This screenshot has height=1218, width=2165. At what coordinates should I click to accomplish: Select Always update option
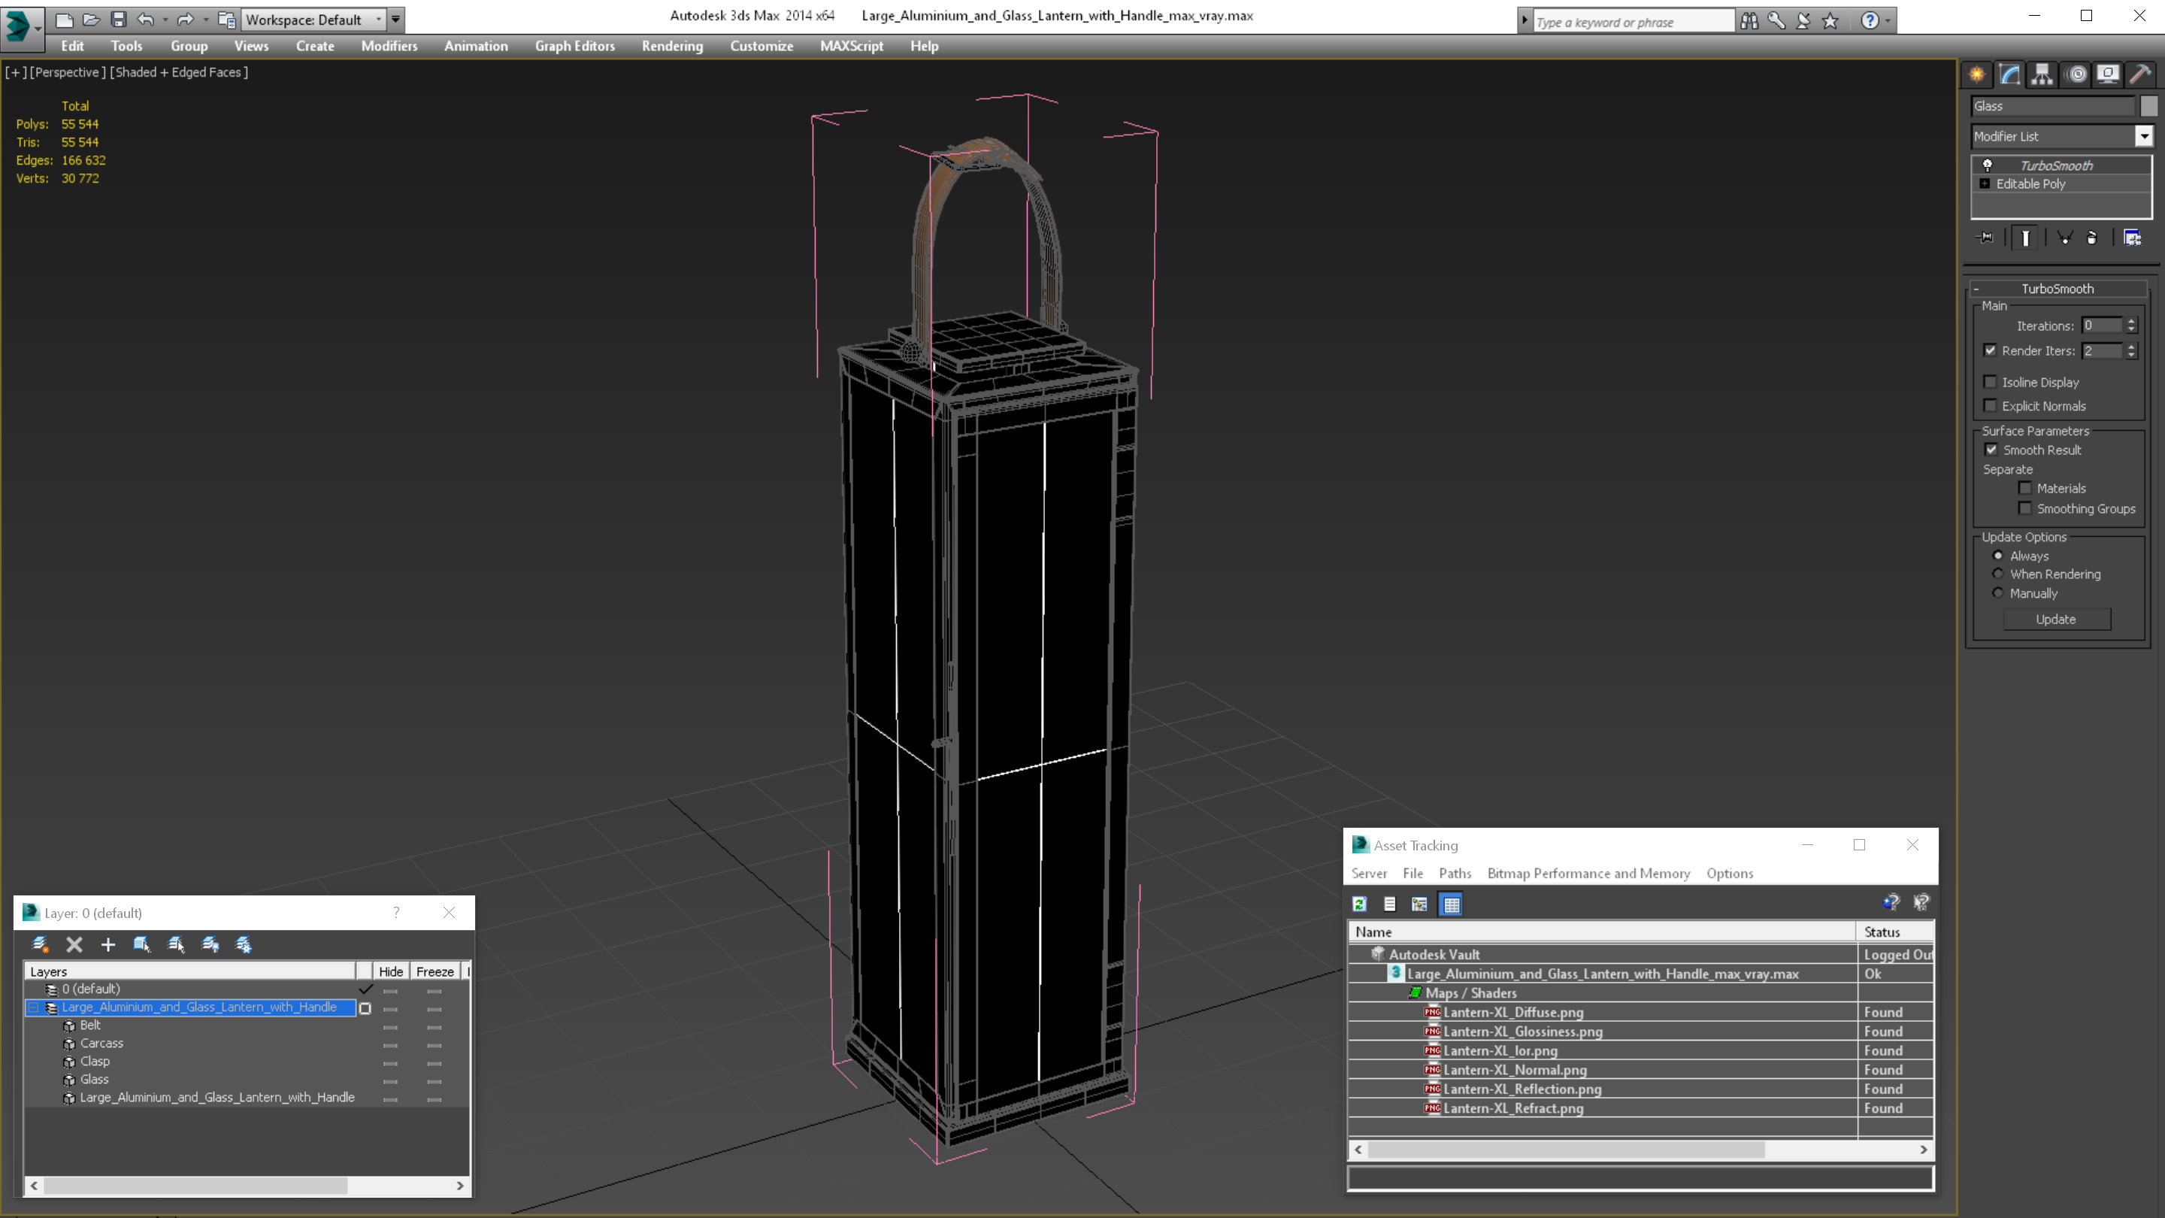[1998, 556]
